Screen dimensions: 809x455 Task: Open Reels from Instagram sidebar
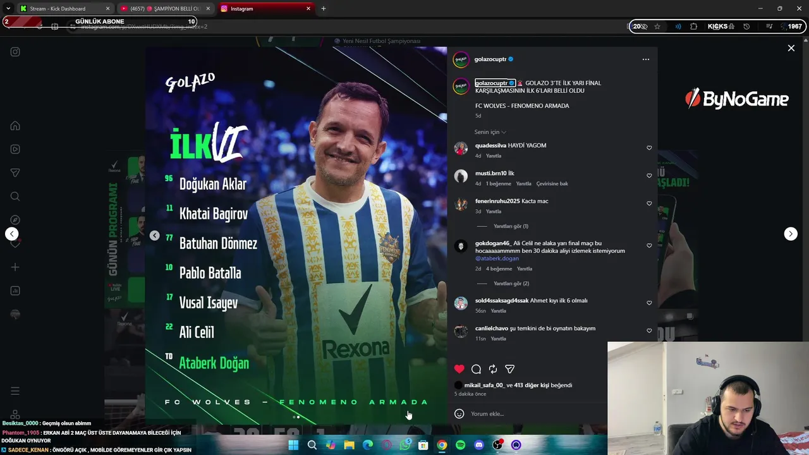(15, 149)
